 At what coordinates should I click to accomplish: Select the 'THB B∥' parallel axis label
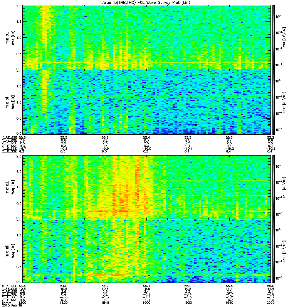(7, 102)
